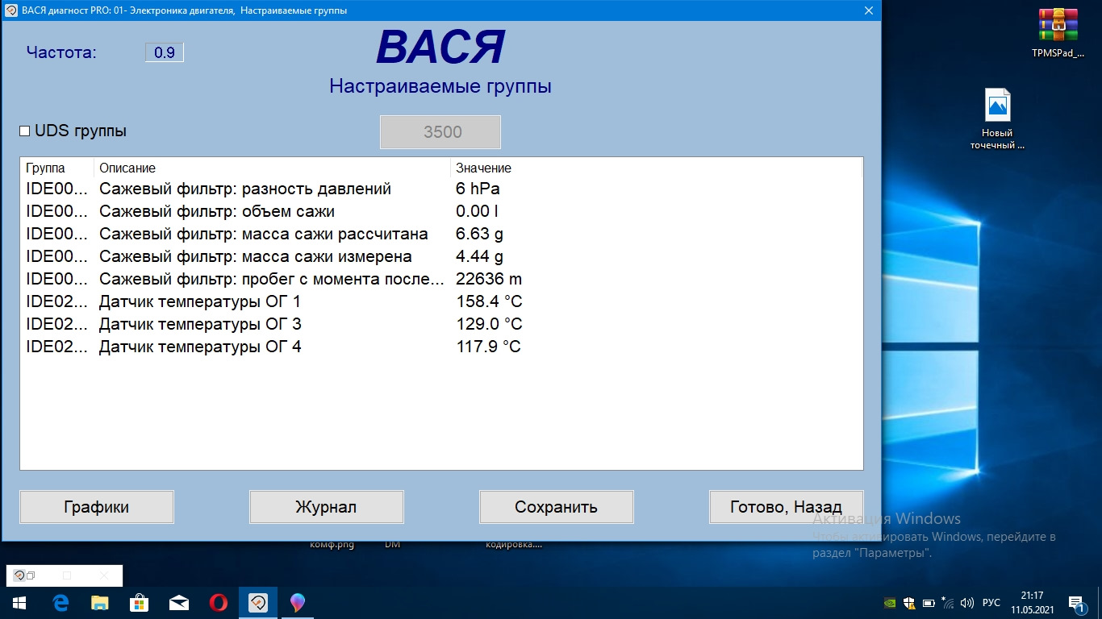Open the Windows Start menu
The image size is (1102, 619).
click(19, 602)
